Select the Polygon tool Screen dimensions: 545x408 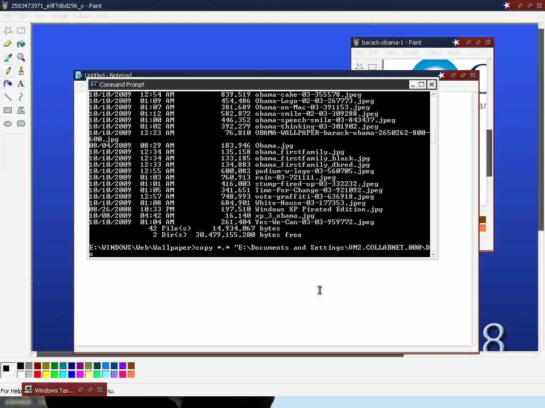point(21,110)
